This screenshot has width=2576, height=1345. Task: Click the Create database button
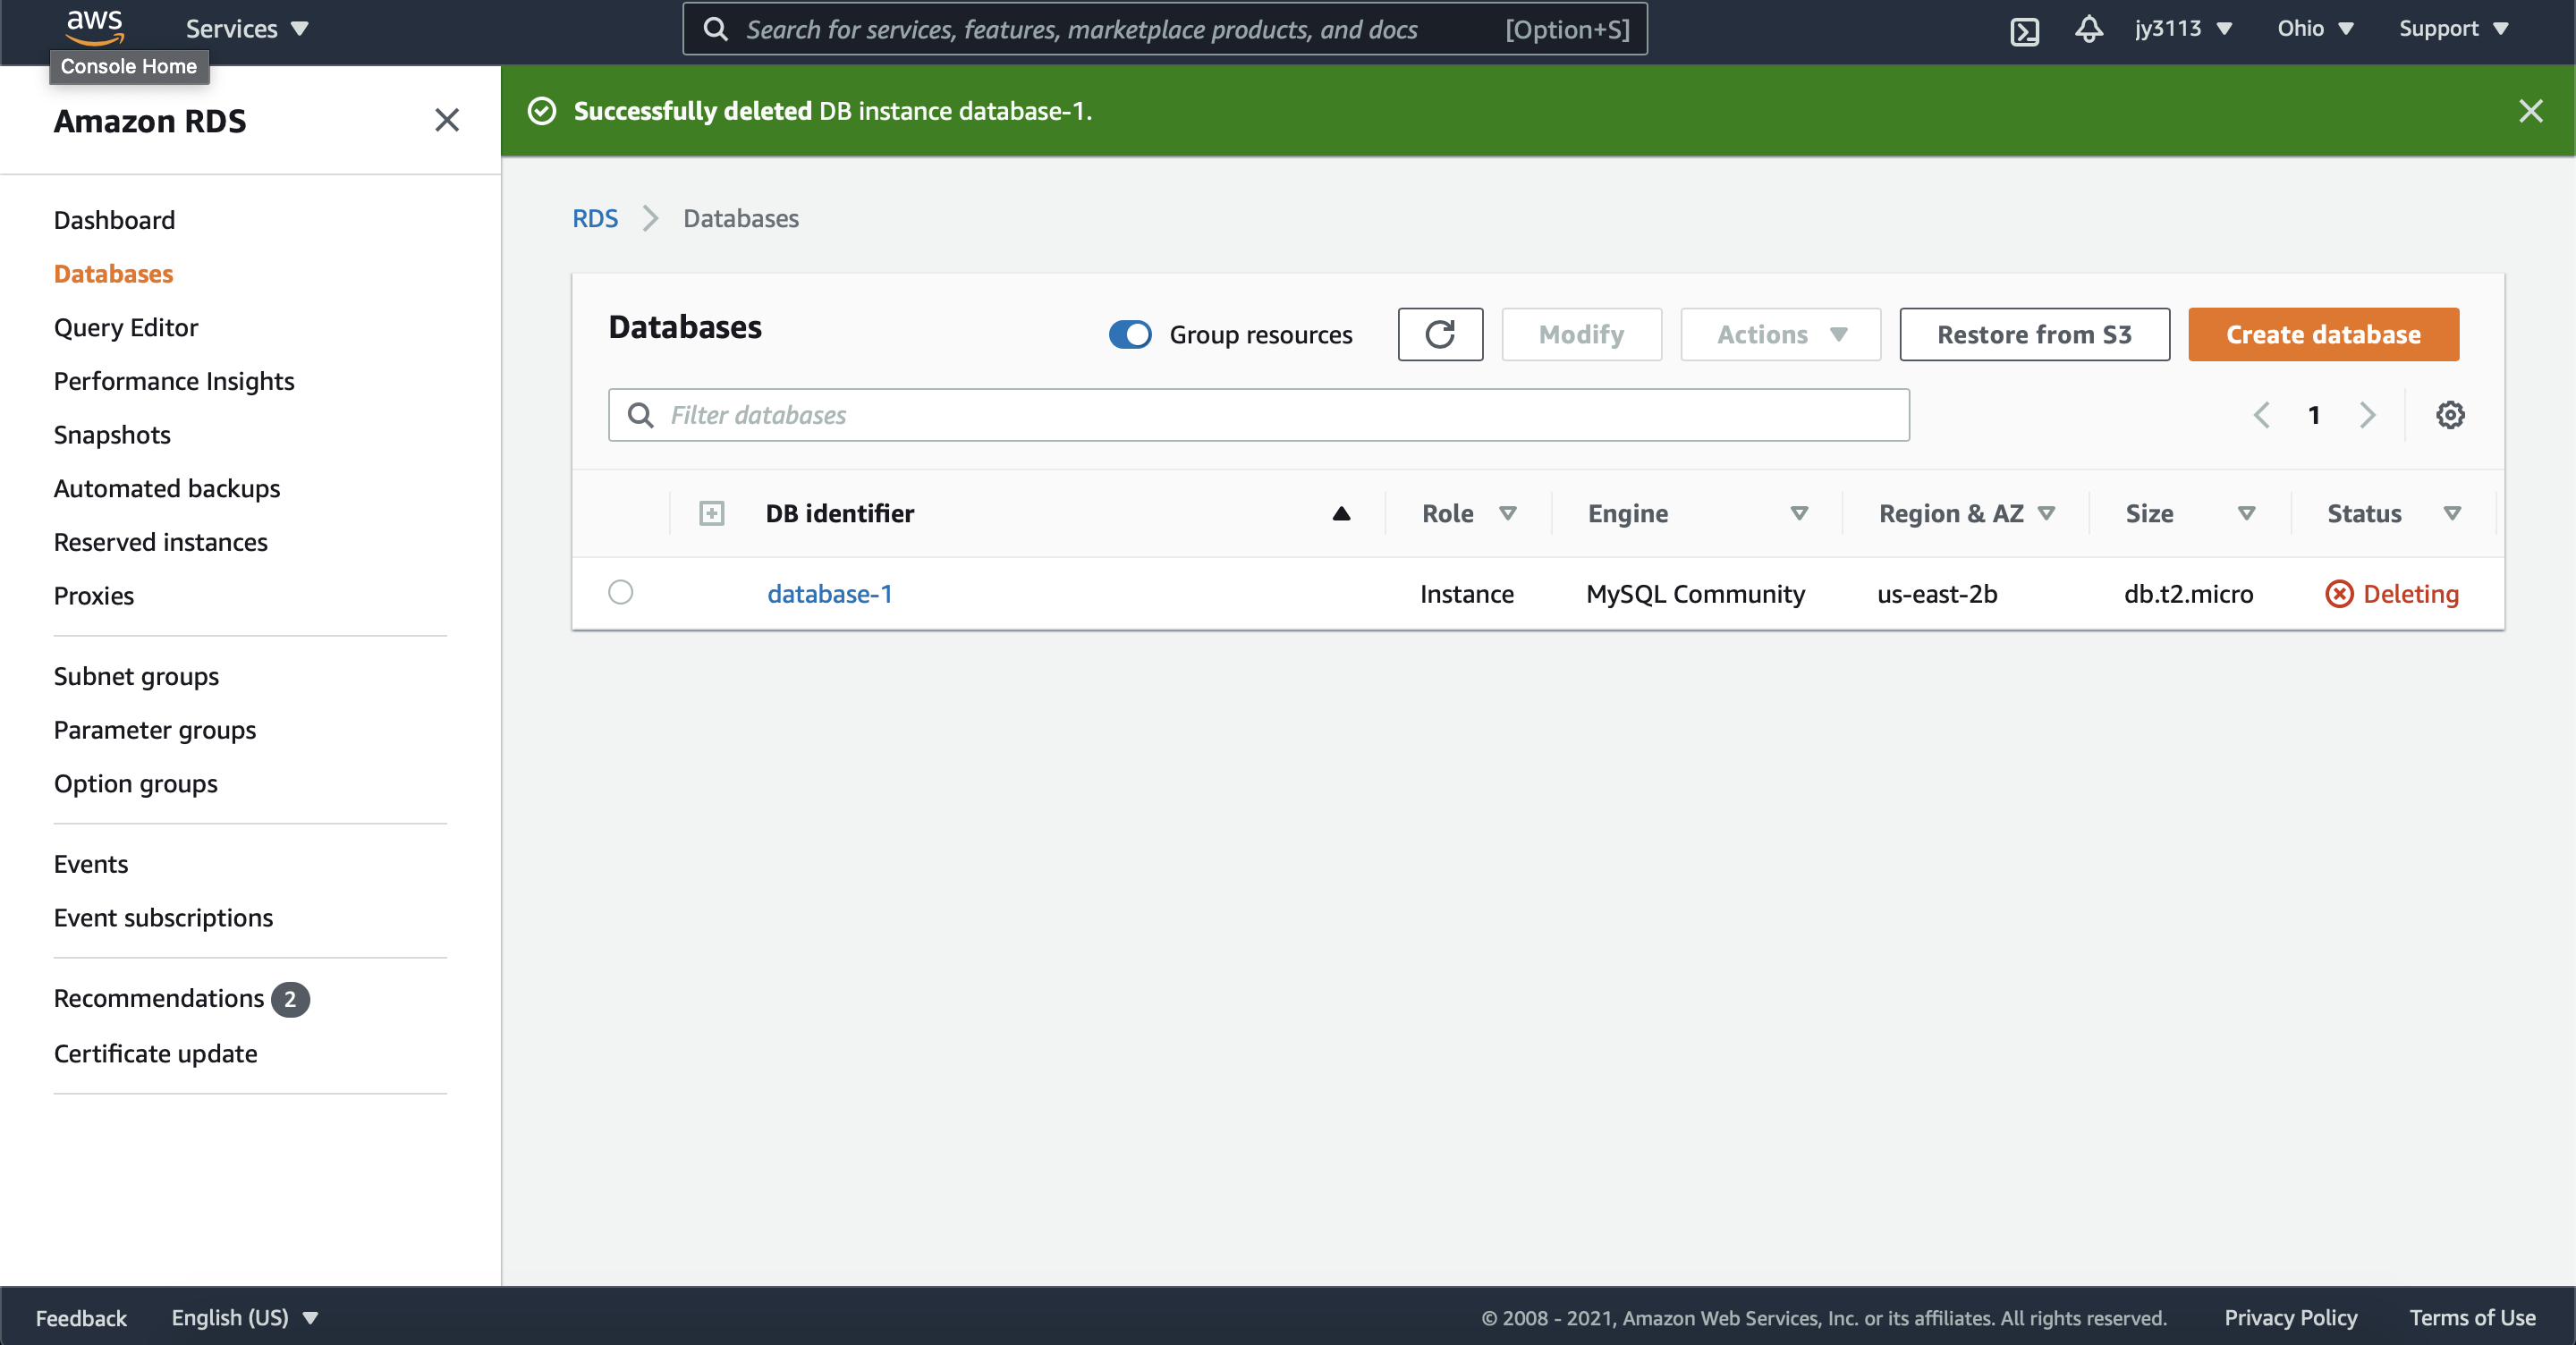[2322, 334]
